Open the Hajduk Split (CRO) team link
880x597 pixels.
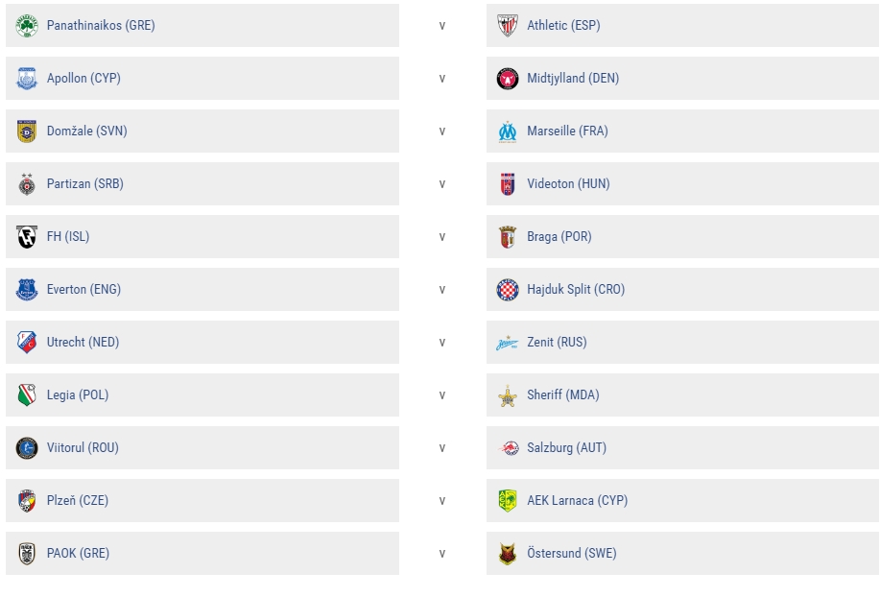pyautogui.click(x=576, y=290)
